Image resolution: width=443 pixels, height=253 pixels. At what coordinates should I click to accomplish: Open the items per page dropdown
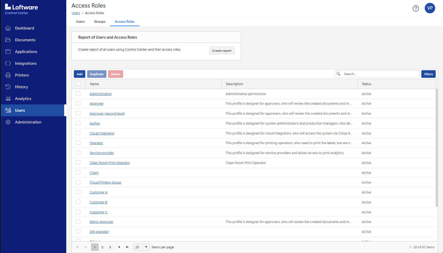(x=141, y=247)
